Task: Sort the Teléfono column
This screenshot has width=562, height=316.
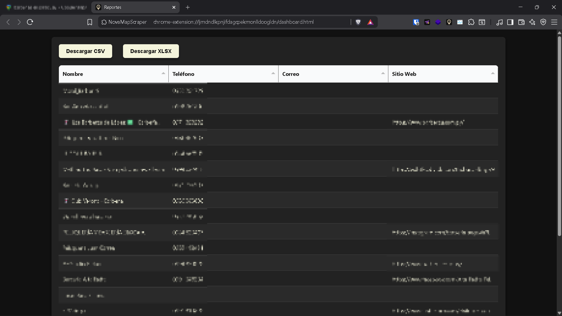Action: point(223,74)
